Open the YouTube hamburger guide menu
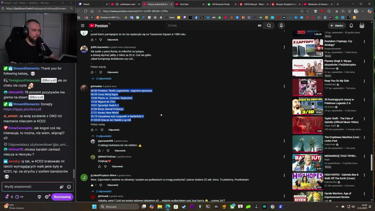The width and height of the screenshot is (375, 211). click(x=83, y=25)
